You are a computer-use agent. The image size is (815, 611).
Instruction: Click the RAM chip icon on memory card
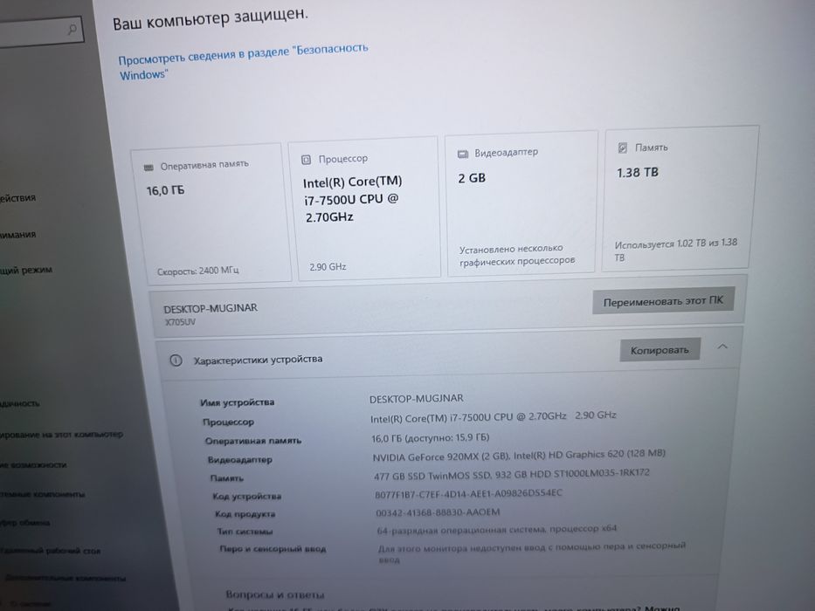coord(148,168)
